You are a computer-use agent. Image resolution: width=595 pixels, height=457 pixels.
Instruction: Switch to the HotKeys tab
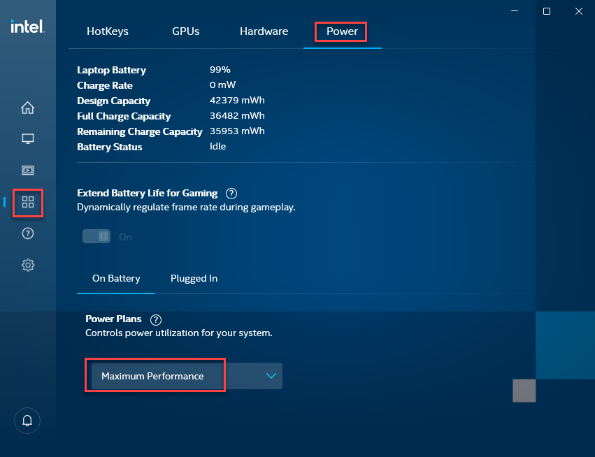(108, 31)
